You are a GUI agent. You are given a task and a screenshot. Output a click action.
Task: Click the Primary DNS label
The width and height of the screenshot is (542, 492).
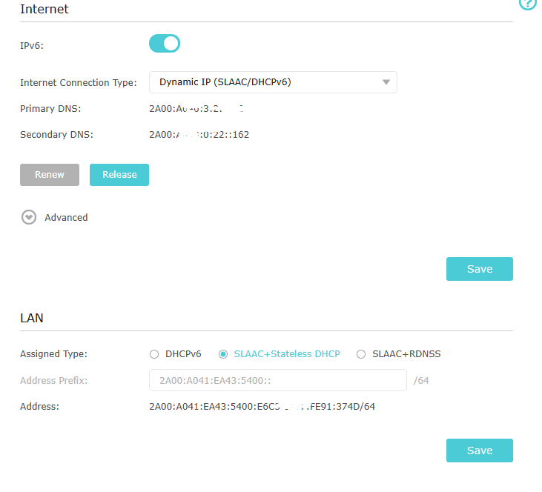tap(50, 108)
